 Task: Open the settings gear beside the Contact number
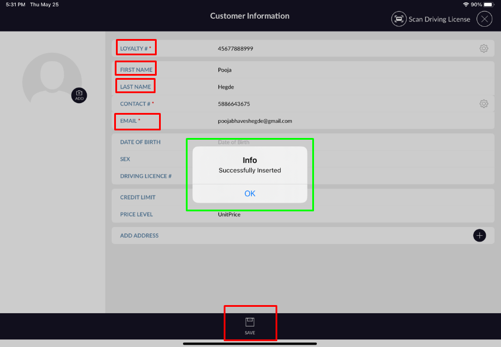484,103
